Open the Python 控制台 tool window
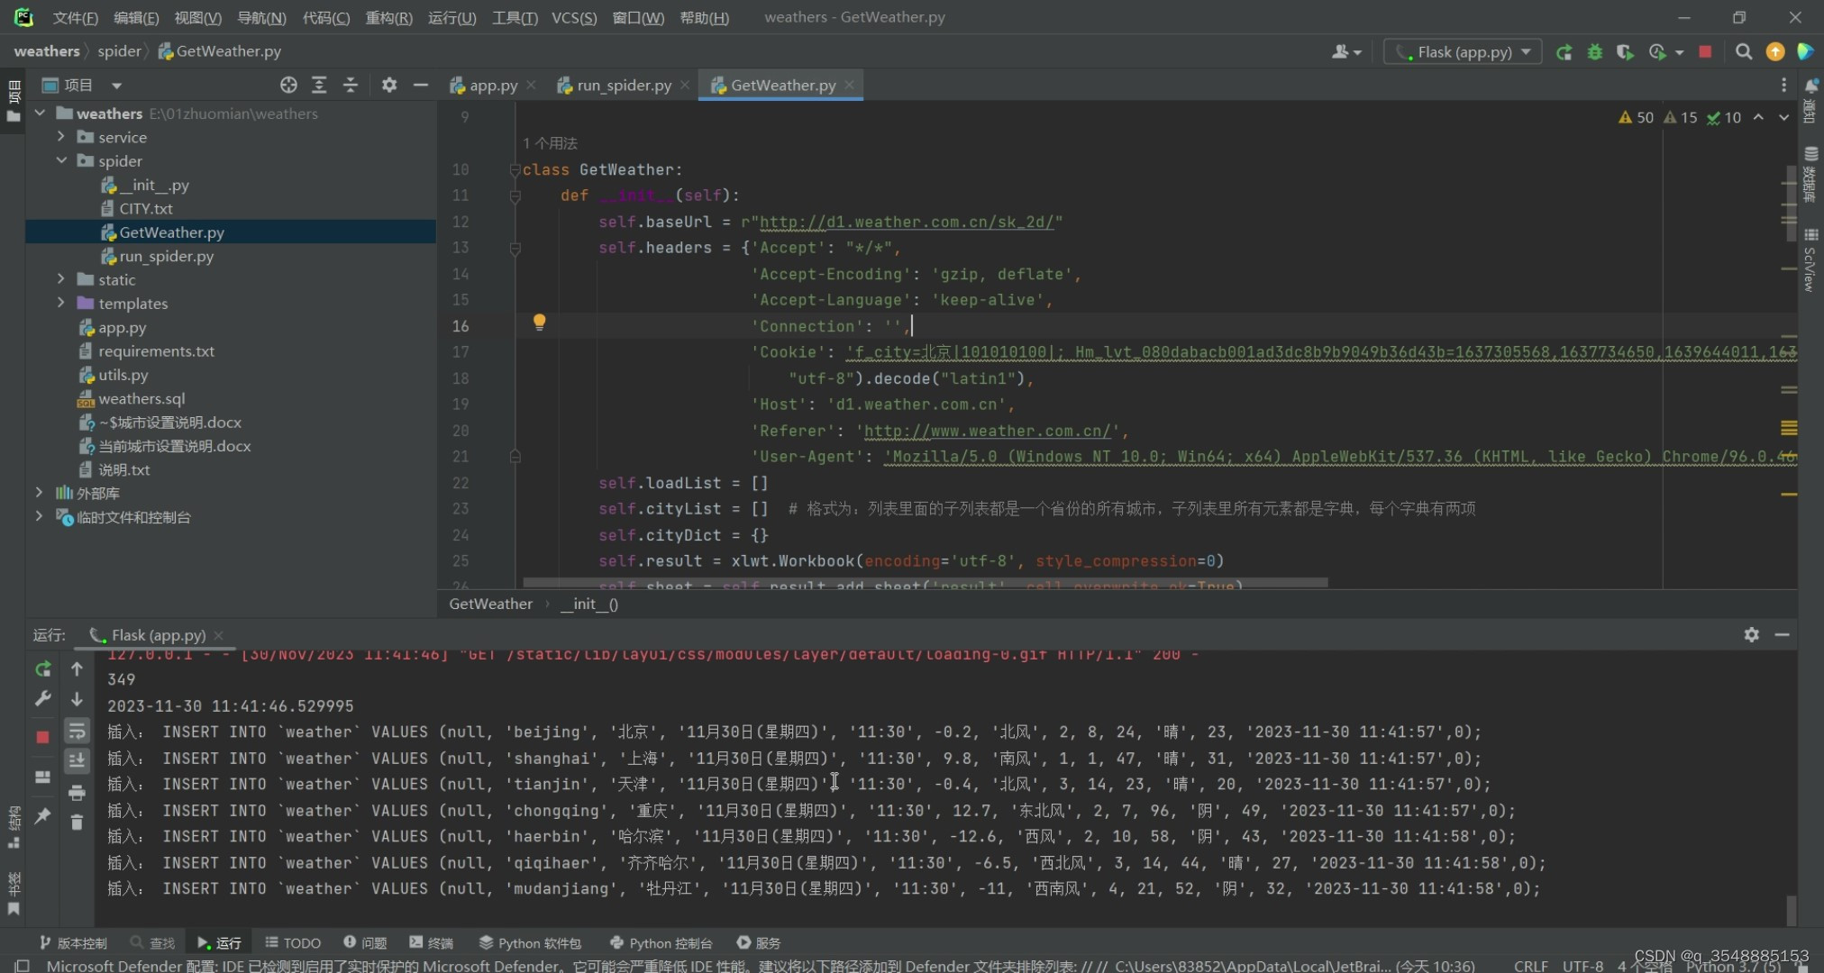1824x973 pixels. (x=661, y=942)
